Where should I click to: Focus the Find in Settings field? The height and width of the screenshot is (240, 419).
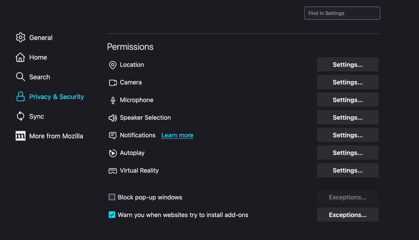click(342, 13)
